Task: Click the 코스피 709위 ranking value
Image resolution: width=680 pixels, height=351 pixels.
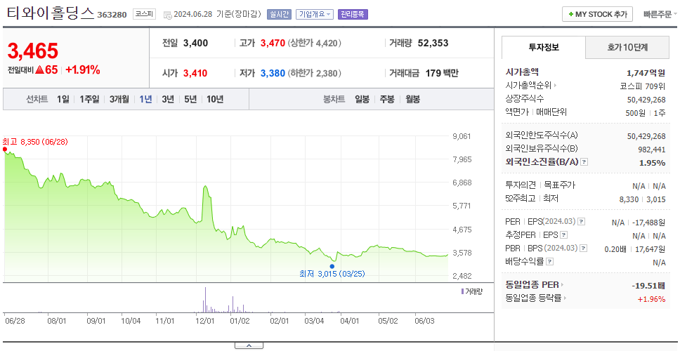Action: point(643,86)
